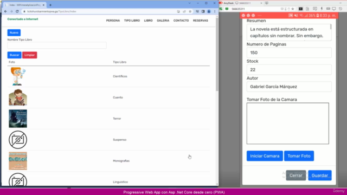Click the Stock field showing 22
The image size is (347, 195).
coord(289,70)
